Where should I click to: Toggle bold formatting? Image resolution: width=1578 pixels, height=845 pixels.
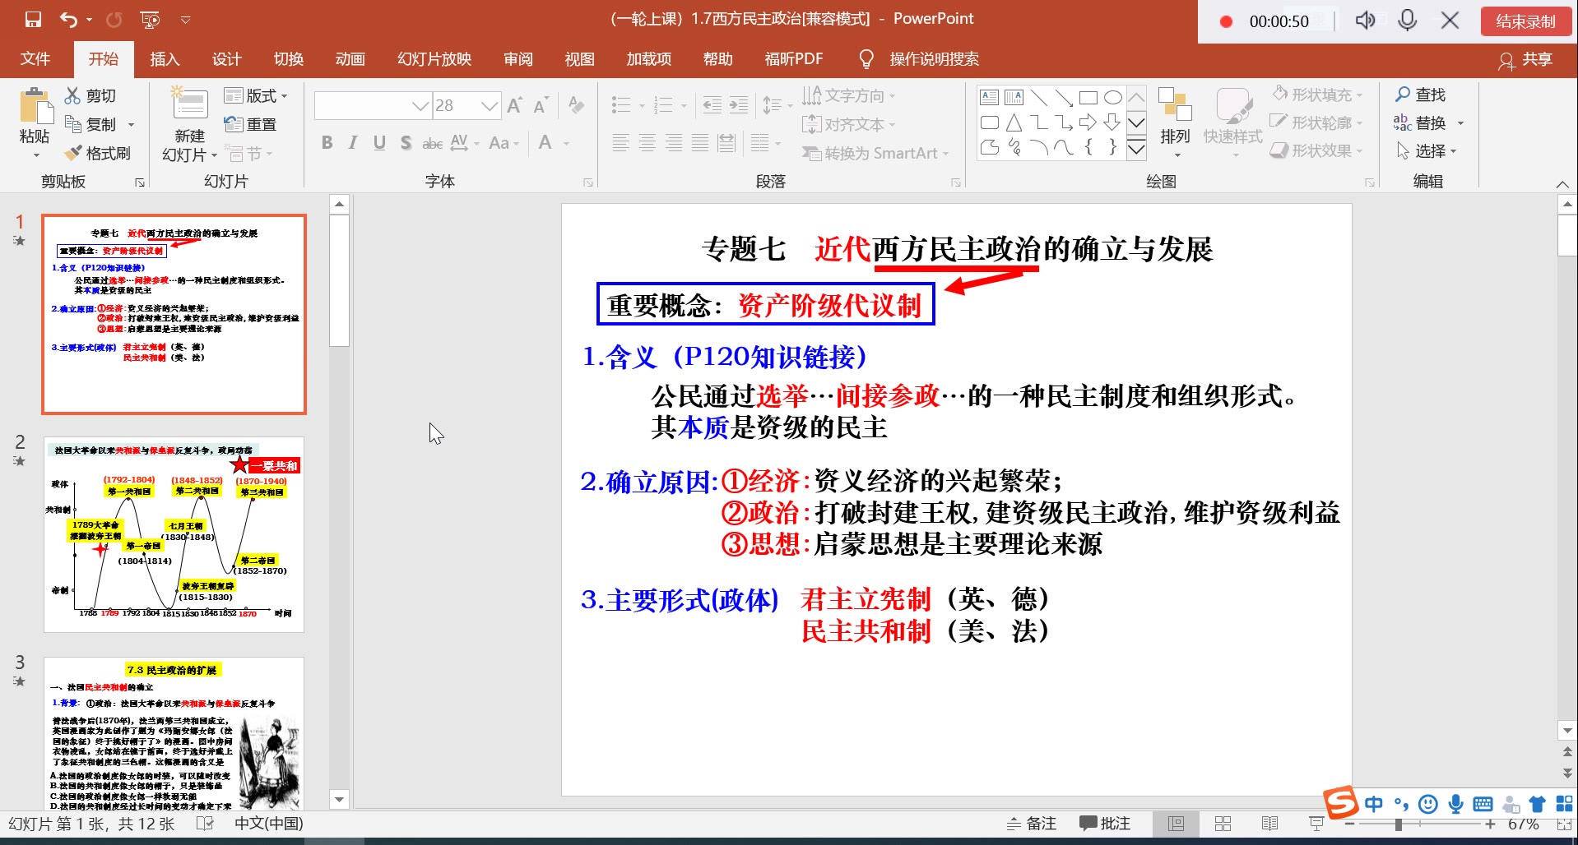pos(326,142)
